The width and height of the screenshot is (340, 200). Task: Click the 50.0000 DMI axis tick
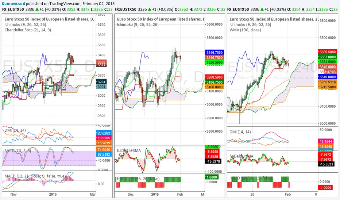326,130
